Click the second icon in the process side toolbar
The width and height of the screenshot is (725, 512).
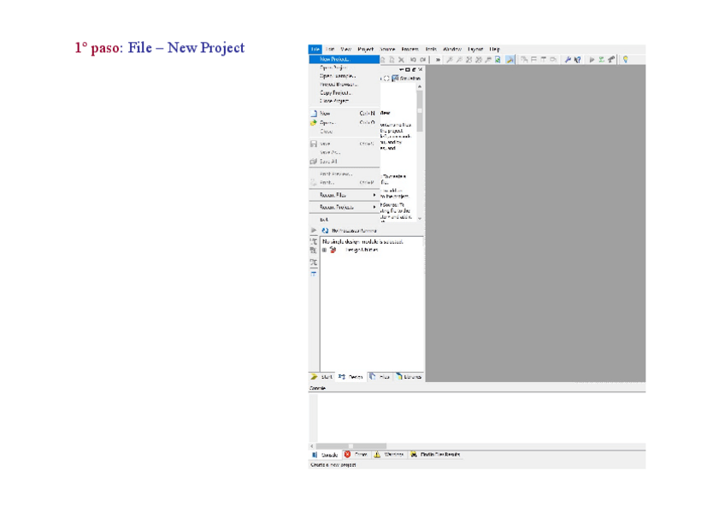[314, 250]
